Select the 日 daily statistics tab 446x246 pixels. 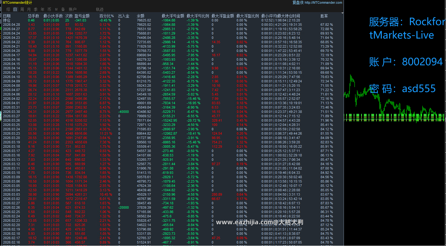[15, 10]
